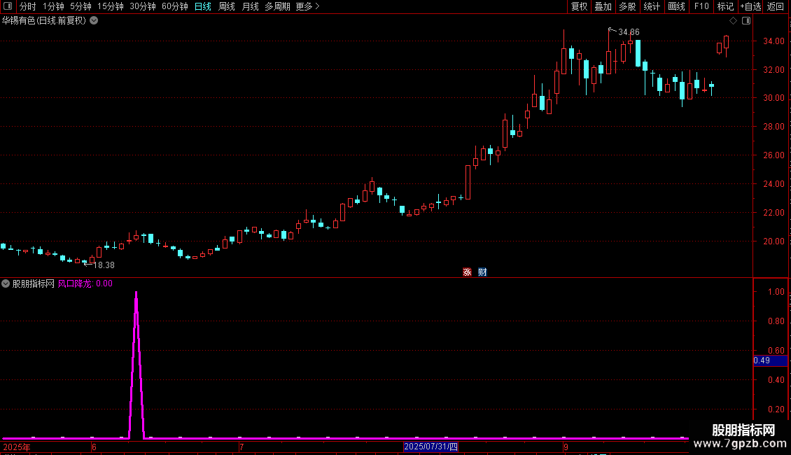Click the 20.00 price axis label
The height and width of the screenshot is (455, 791).
click(x=773, y=241)
